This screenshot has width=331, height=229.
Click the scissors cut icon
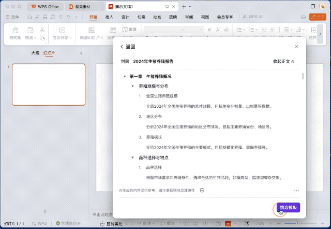tap(42, 30)
